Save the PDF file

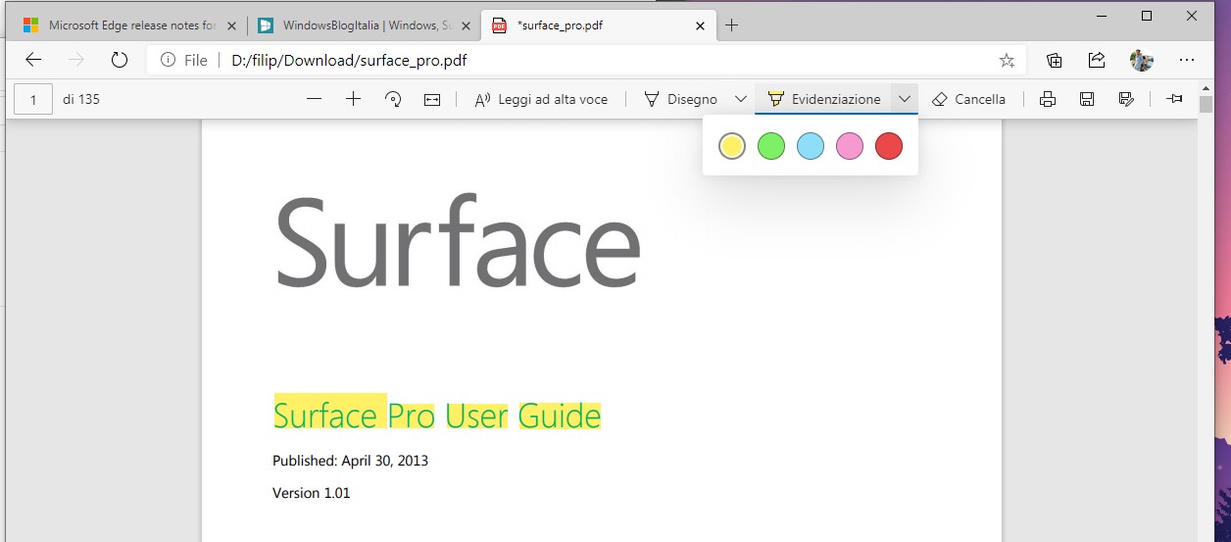pyautogui.click(x=1087, y=99)
